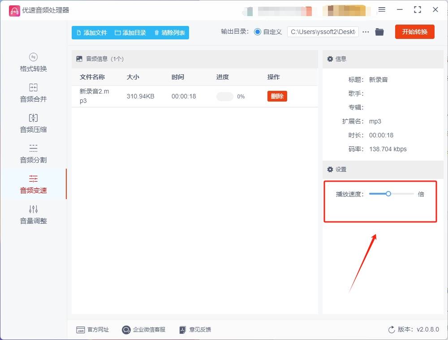Click the 文件名称 column header
This screenshot has width=448, height=340.
tap(92, 77)
